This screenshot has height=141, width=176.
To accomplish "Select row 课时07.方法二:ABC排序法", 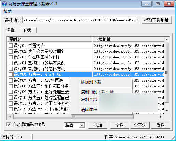I will [38, 80].
